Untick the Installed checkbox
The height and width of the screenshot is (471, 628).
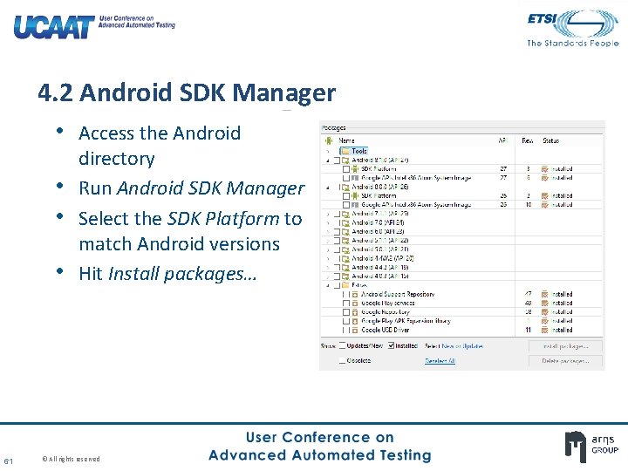pyautogui.click(x=392, y=345)
